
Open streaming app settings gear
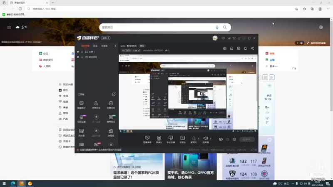point(234,139)
